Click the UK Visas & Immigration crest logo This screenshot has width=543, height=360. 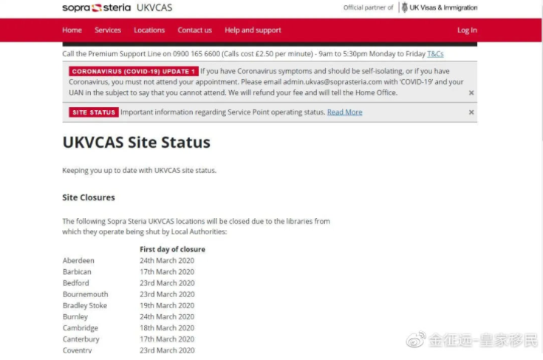click(x=404, y=7)
